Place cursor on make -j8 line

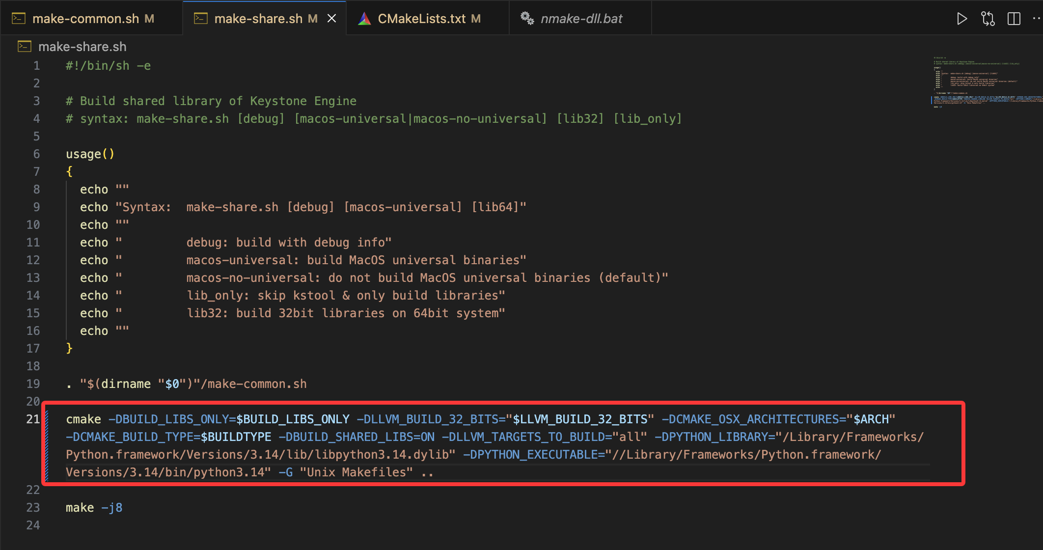pyautogui.click(x=93, y=507)
